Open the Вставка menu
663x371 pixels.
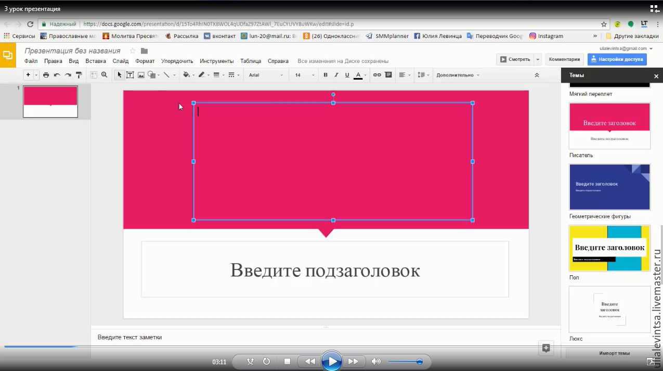[x=96, y=61]
